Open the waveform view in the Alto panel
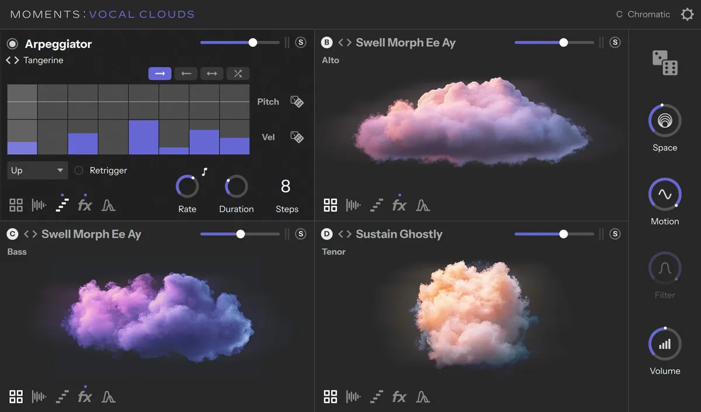 point(353,205)
